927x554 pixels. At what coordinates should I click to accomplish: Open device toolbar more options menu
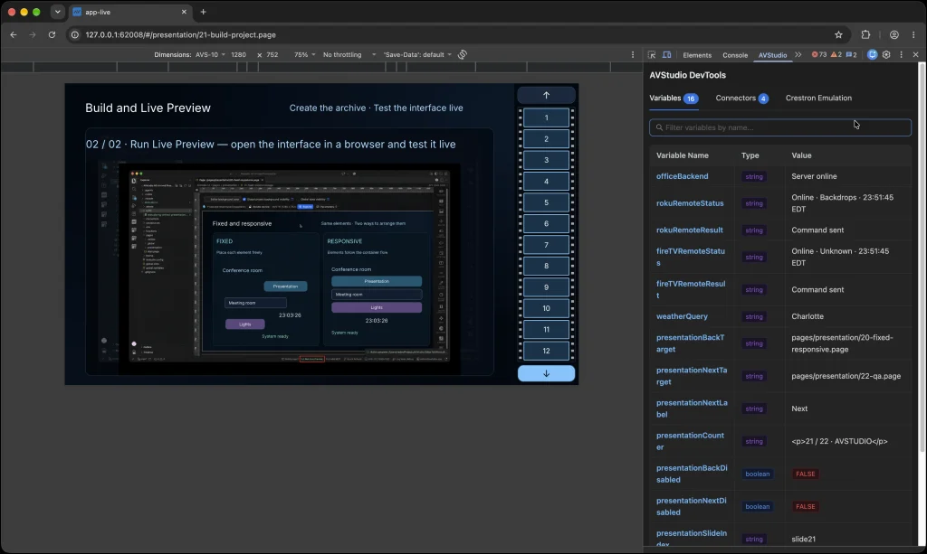coord(633,55)
